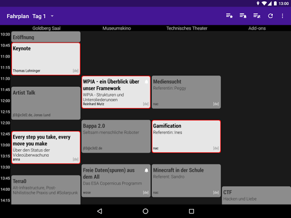Tap the Goldberg Saal room header

tap(47, 28)
